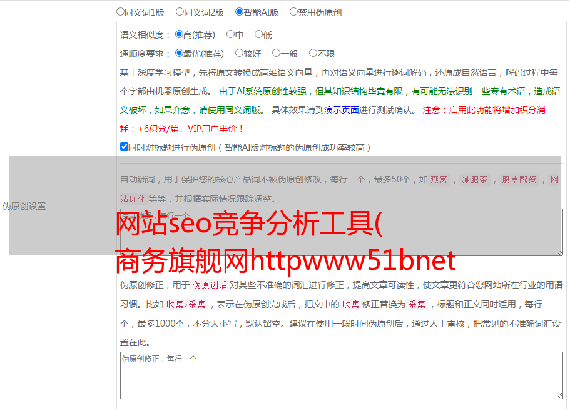Click the 收集>采集 example tag

tap(186, 304)
